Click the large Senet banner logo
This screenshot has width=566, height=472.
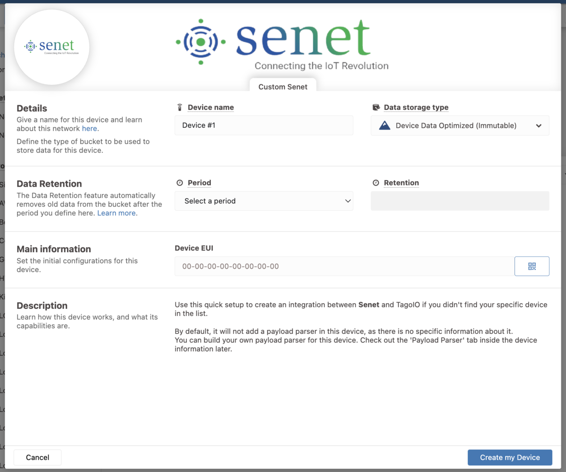[x=282, y=45]
